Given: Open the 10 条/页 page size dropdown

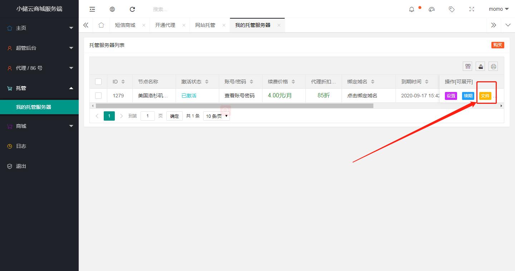Looking at the screenshot, I should pos(216,116).
